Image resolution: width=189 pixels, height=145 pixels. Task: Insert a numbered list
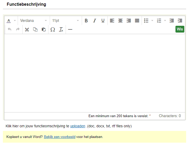[x=159, y=21]
